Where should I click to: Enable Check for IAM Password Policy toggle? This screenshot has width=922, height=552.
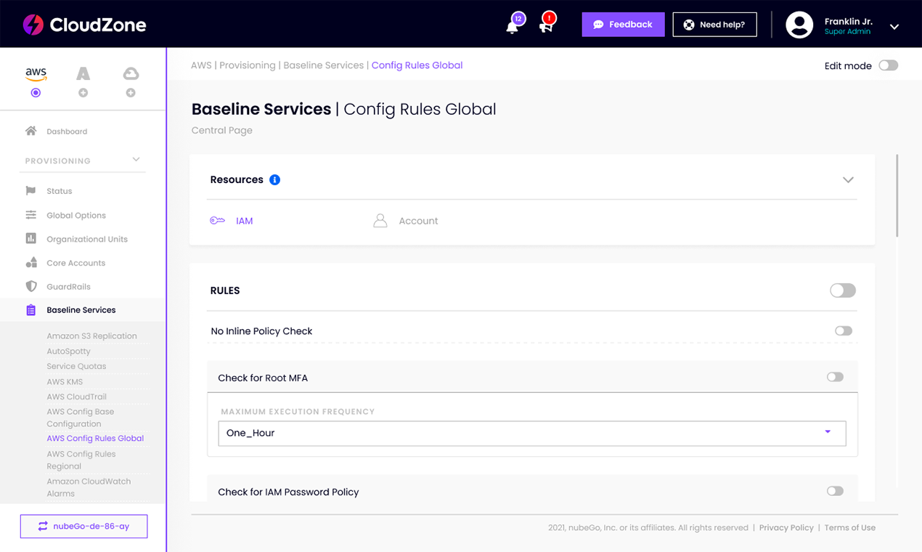pyautogui.click(x=835, y=491)
